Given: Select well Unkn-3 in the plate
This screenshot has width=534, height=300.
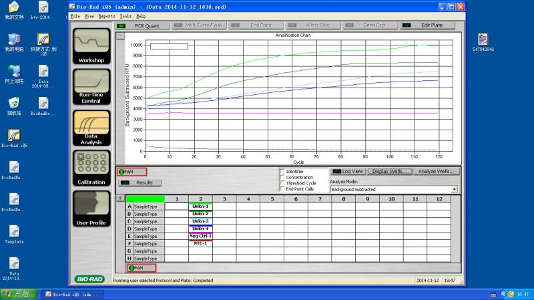Looking at the screenshot, I should coord(200,221).
